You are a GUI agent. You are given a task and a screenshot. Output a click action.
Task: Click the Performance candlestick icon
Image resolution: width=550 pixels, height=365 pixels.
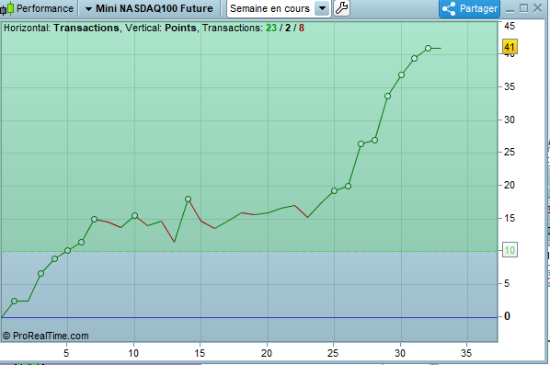[7, 8]
